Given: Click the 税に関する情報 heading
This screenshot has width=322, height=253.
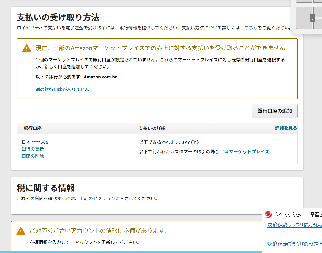Looking at the screenshot, I should 46,188.
